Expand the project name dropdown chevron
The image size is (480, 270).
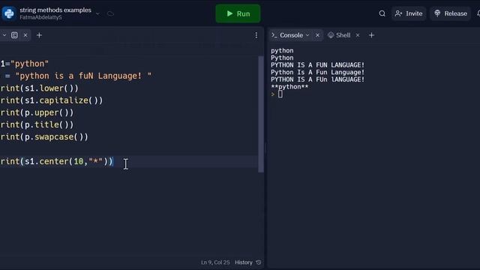[x=97, y=13]
